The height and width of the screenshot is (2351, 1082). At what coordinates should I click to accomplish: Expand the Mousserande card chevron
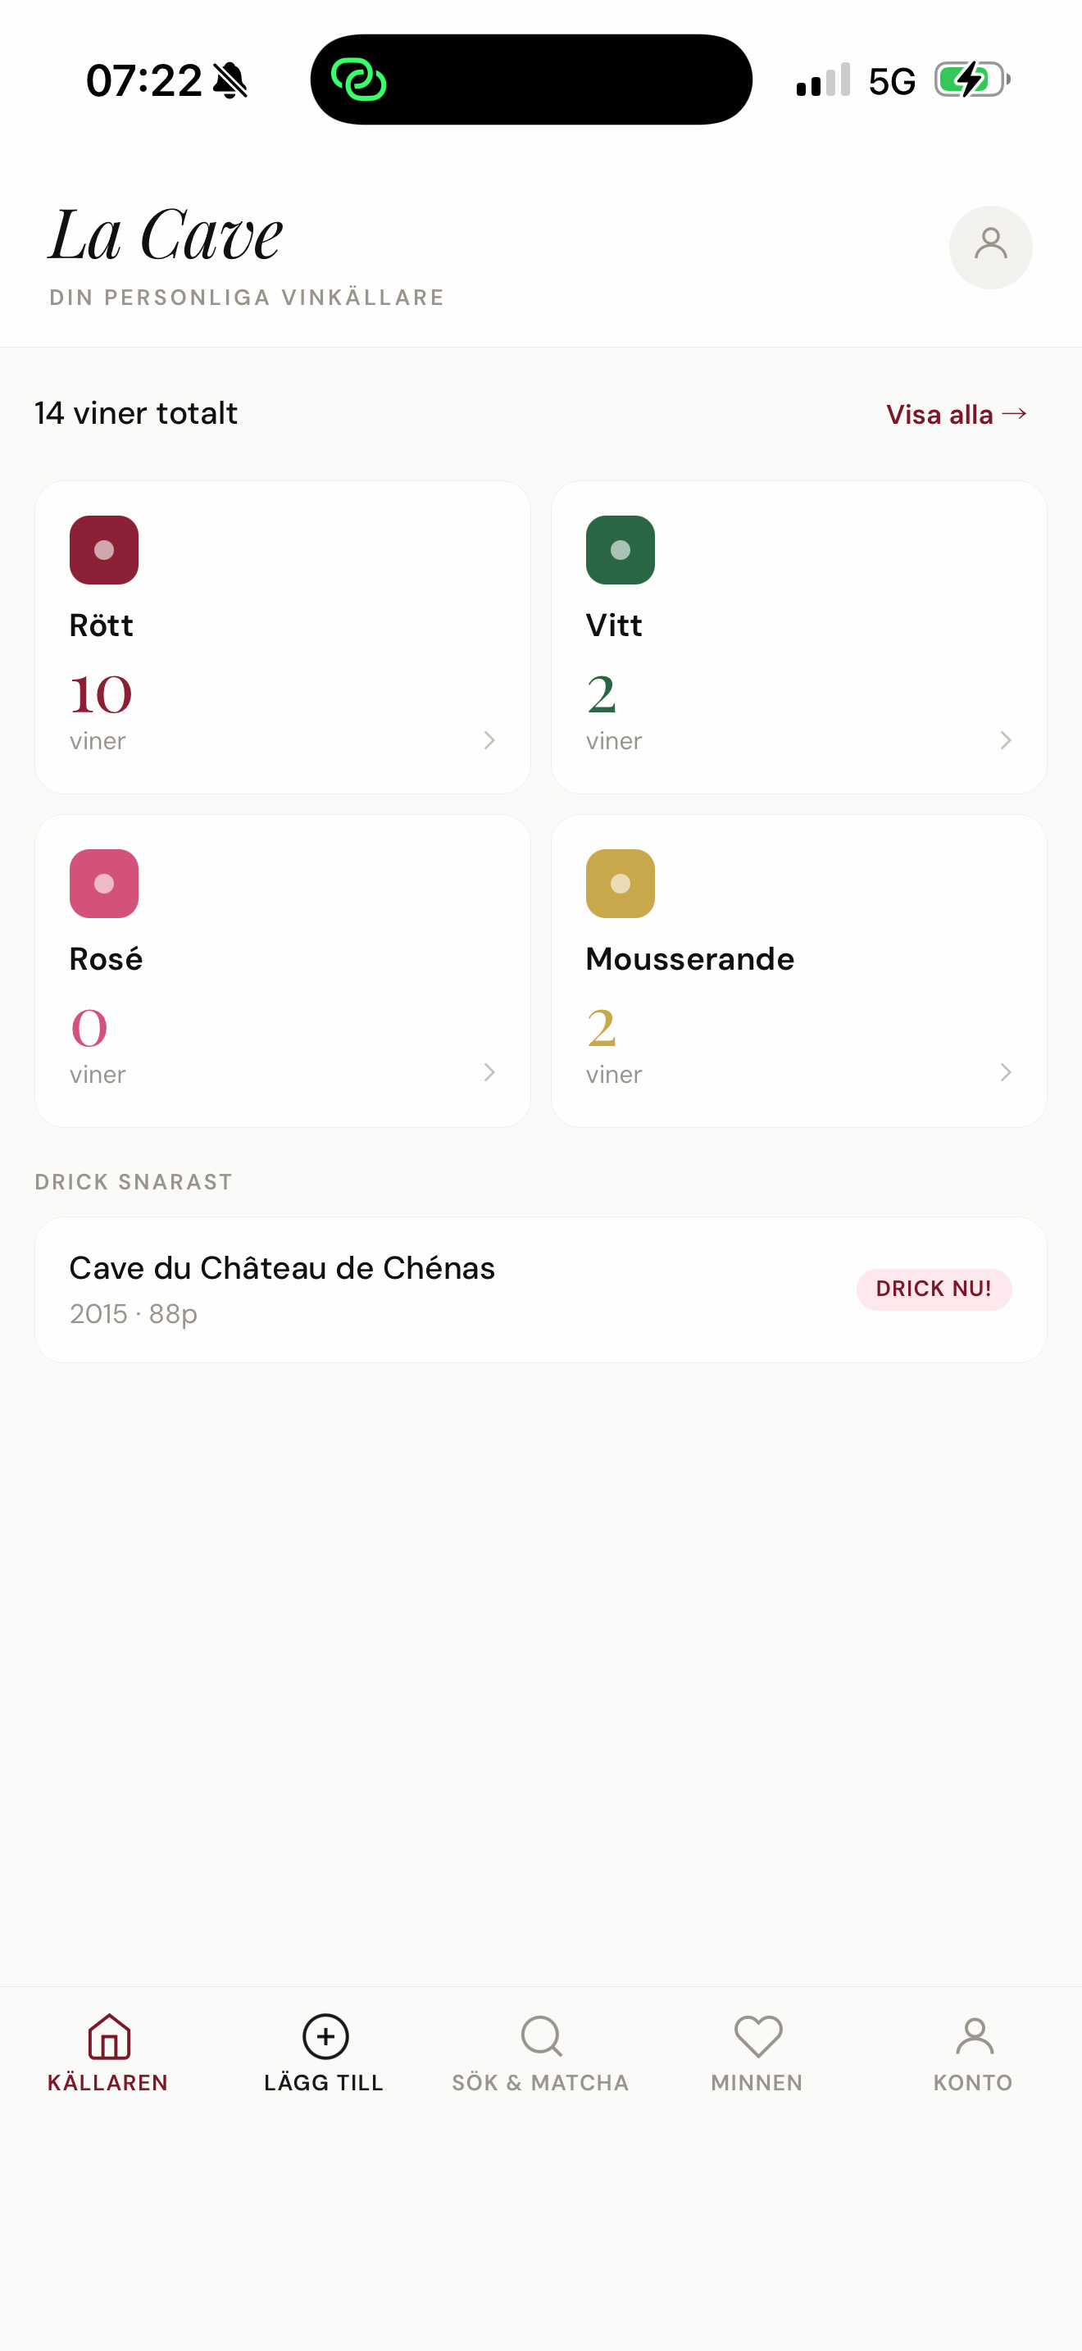1006,1072
